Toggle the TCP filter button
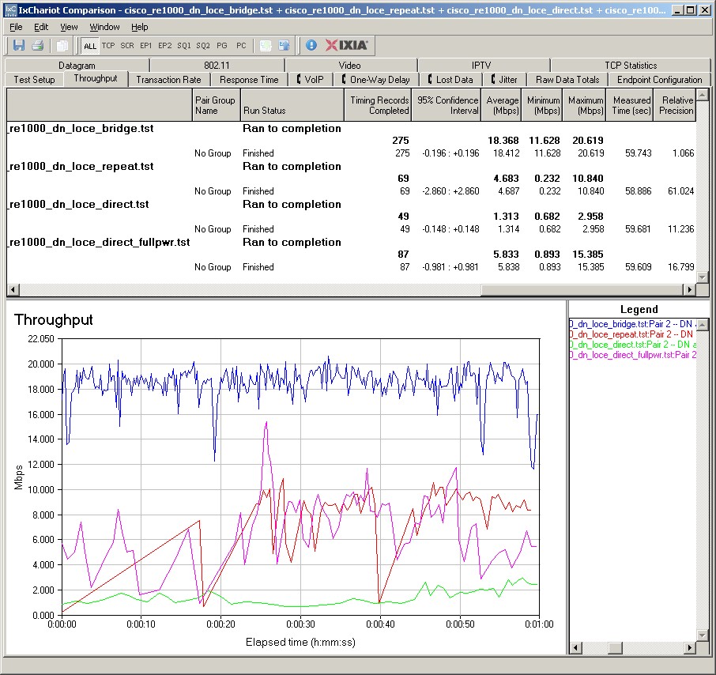This screenshot has height=675, width=716. tap(108, 45)
